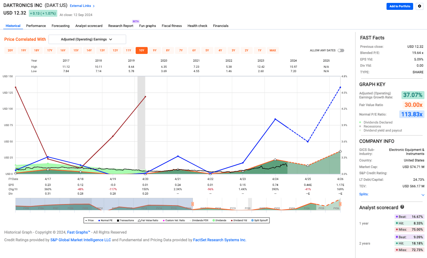Switch to the Historical tab
This screenshot has width=427, height=258.
pyautogui.click(x=13, y=26)
